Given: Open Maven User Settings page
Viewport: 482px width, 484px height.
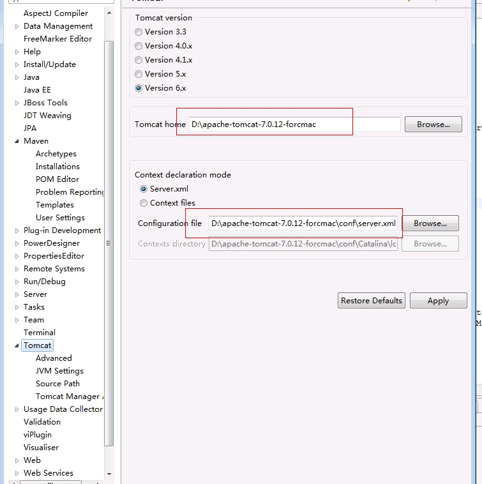Looking at the screenshot, I should click(x=60, y=218).
